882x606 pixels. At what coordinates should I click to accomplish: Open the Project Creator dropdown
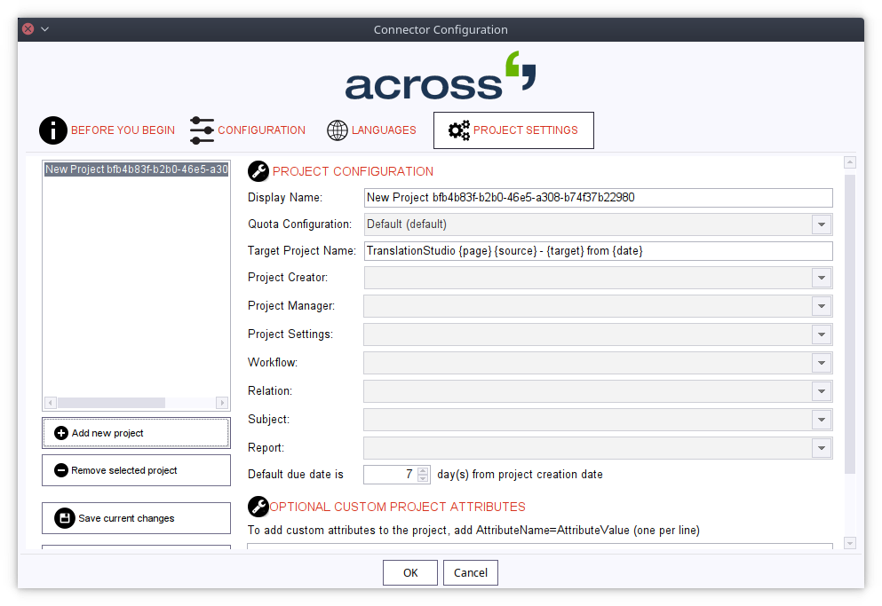(822, 278)
